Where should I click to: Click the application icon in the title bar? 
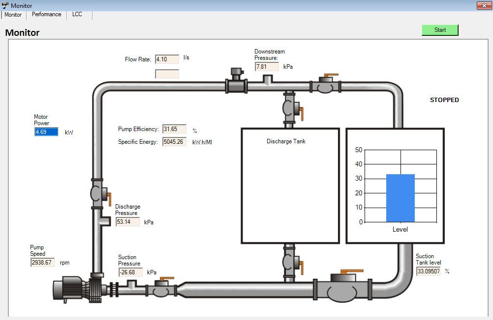pyautogui.click(x=5, y=5)
